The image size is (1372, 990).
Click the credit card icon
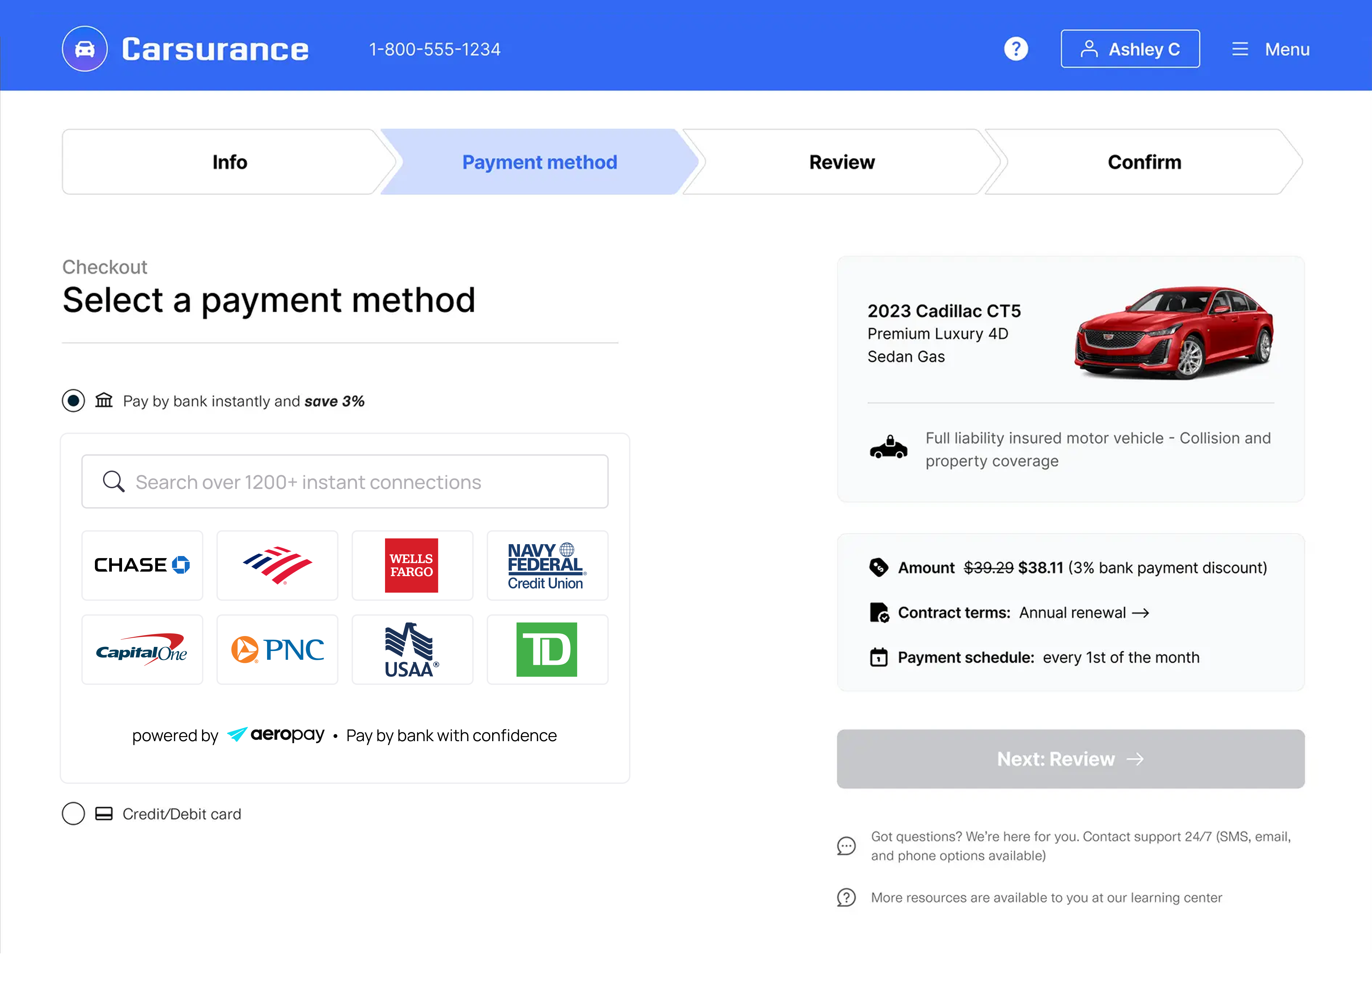[x=104, y=813]
